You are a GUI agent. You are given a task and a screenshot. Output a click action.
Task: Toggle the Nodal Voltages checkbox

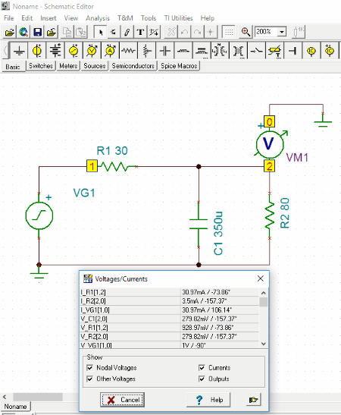tap(90, 368)
